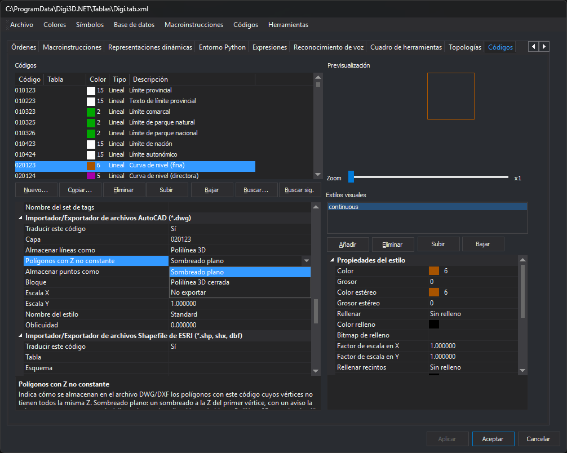The height and width of the screenshot is (453, 567).
Task: Click Añadir under Estilos visuales
Action: click(348, 245)
